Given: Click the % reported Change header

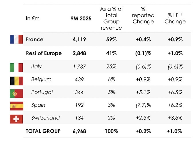Looking at the screenshot, I should [x=144, y=15].
